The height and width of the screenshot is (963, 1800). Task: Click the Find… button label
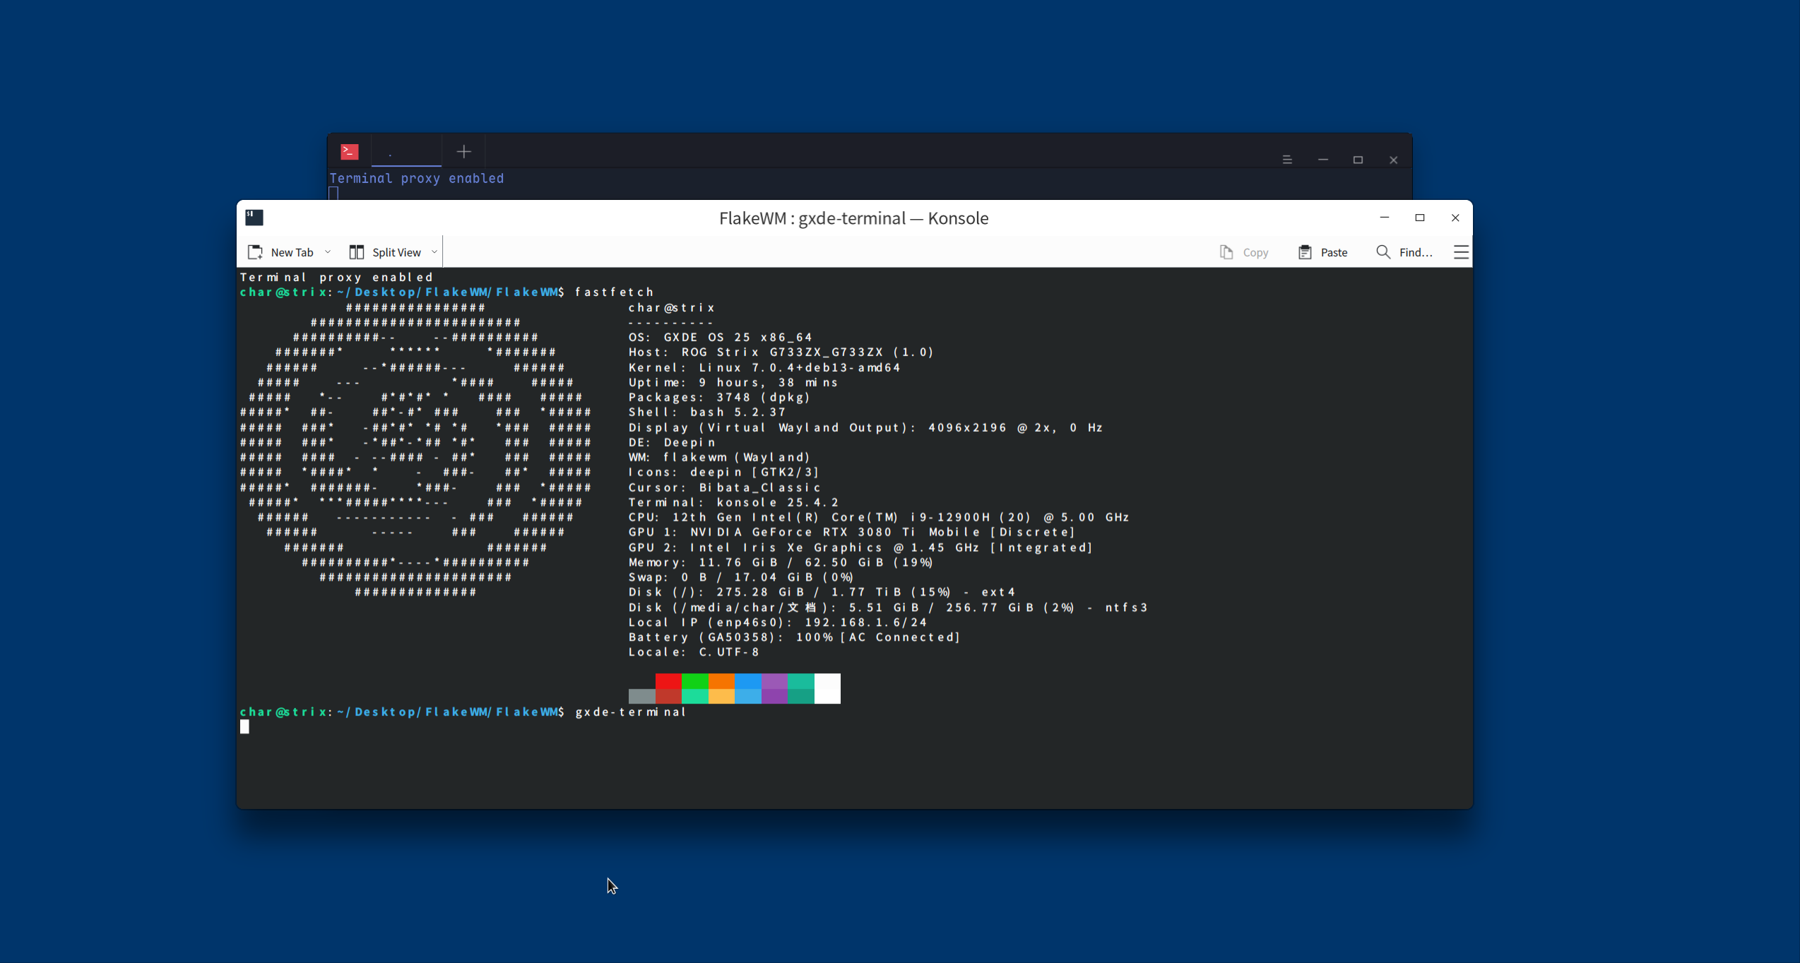click(x=1416, y=252)
